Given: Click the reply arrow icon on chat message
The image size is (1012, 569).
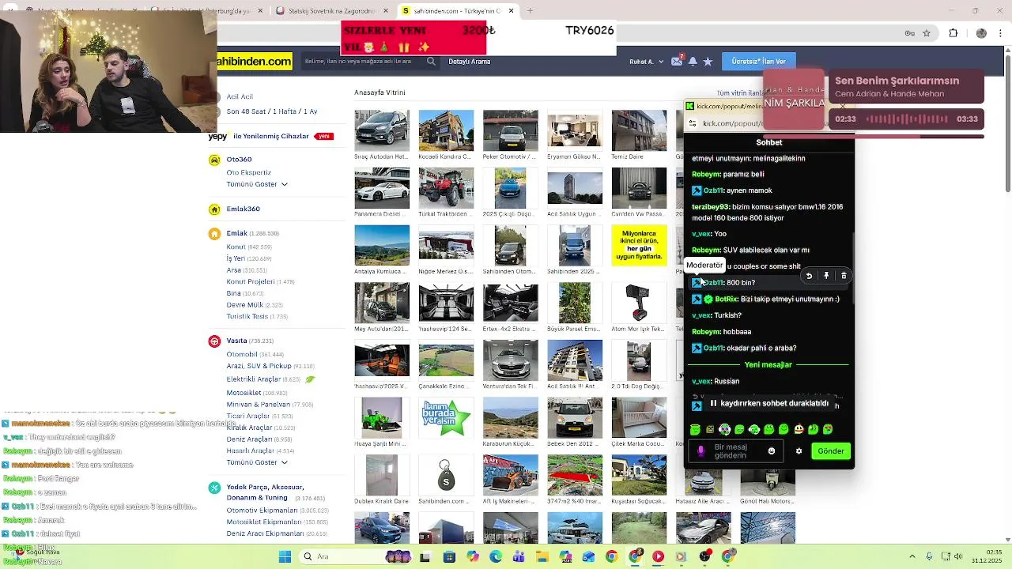Looking at the screenshot, I should (809, 276).
